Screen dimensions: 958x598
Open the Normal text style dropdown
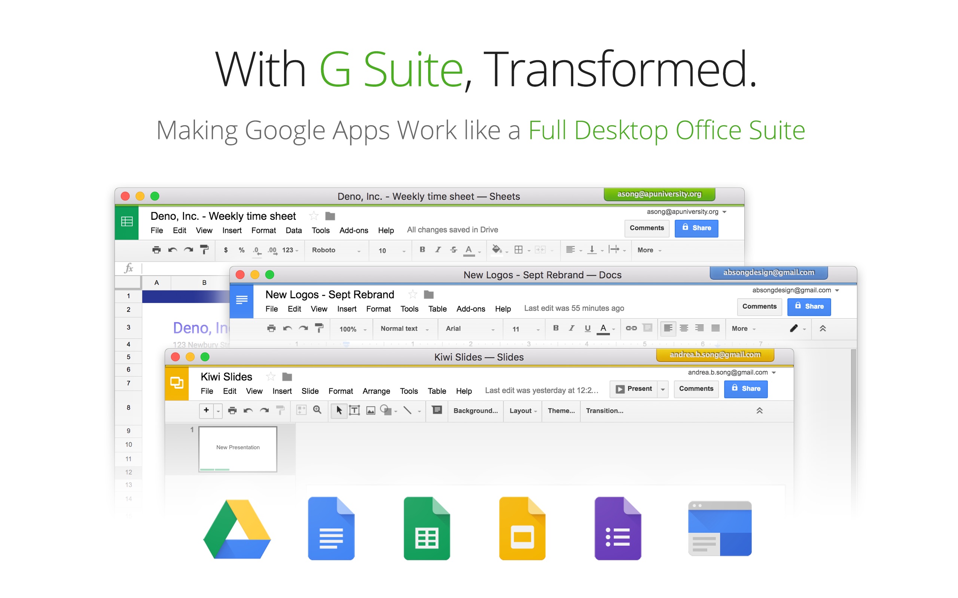[x=405, y=329]
